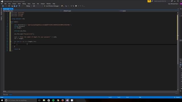The width and height of the screenshot is (182, 102).
Task: Click the Open File toolbar icon
Action: coord(12,6)
